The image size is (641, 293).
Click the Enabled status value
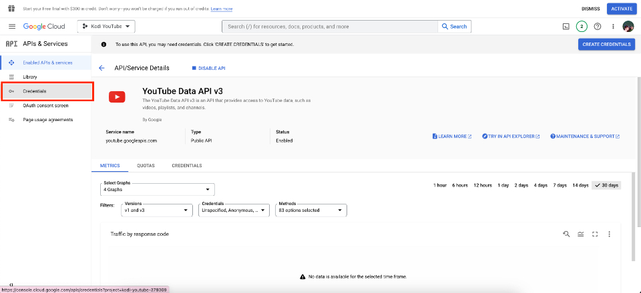284,141
